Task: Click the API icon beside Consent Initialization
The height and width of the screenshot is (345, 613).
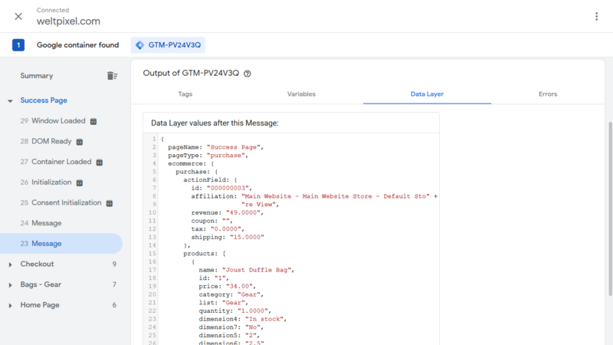Action: point(110,203)
